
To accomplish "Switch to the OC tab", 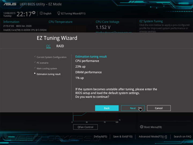I will pos(48,46).
